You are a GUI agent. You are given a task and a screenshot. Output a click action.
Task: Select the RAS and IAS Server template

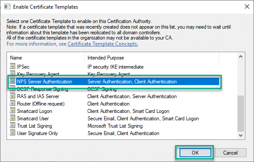coord(38,96)
